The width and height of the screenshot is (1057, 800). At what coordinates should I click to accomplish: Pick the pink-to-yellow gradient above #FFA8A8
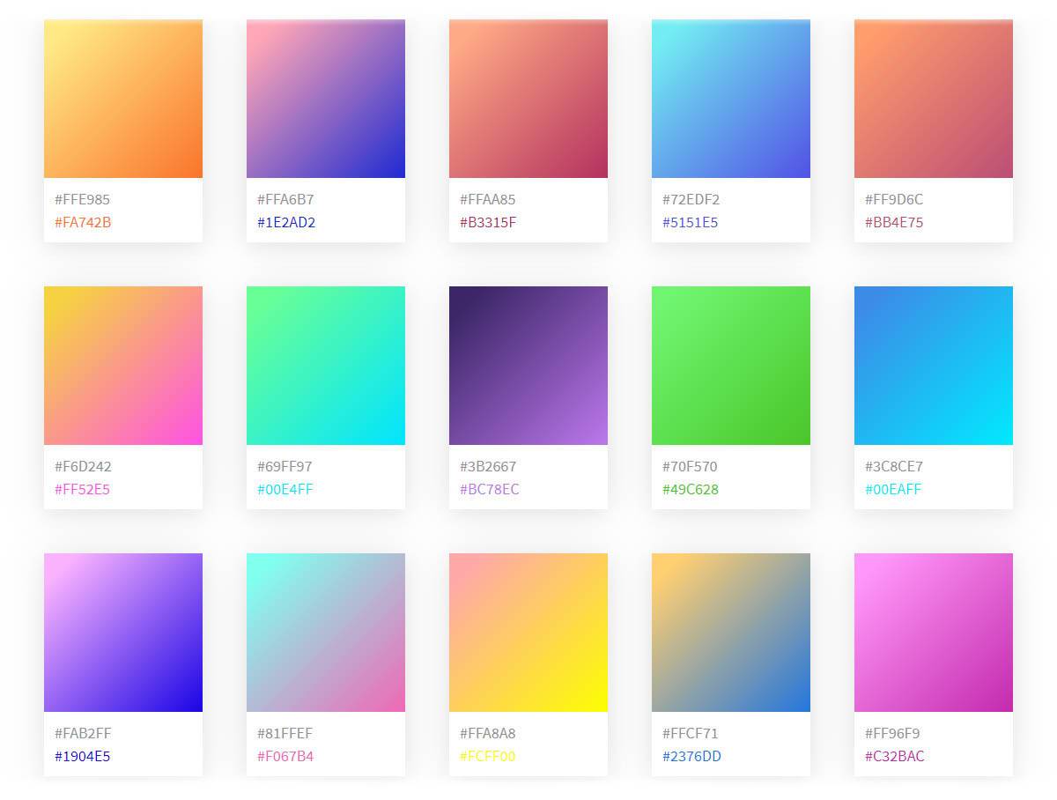point(528,633)
